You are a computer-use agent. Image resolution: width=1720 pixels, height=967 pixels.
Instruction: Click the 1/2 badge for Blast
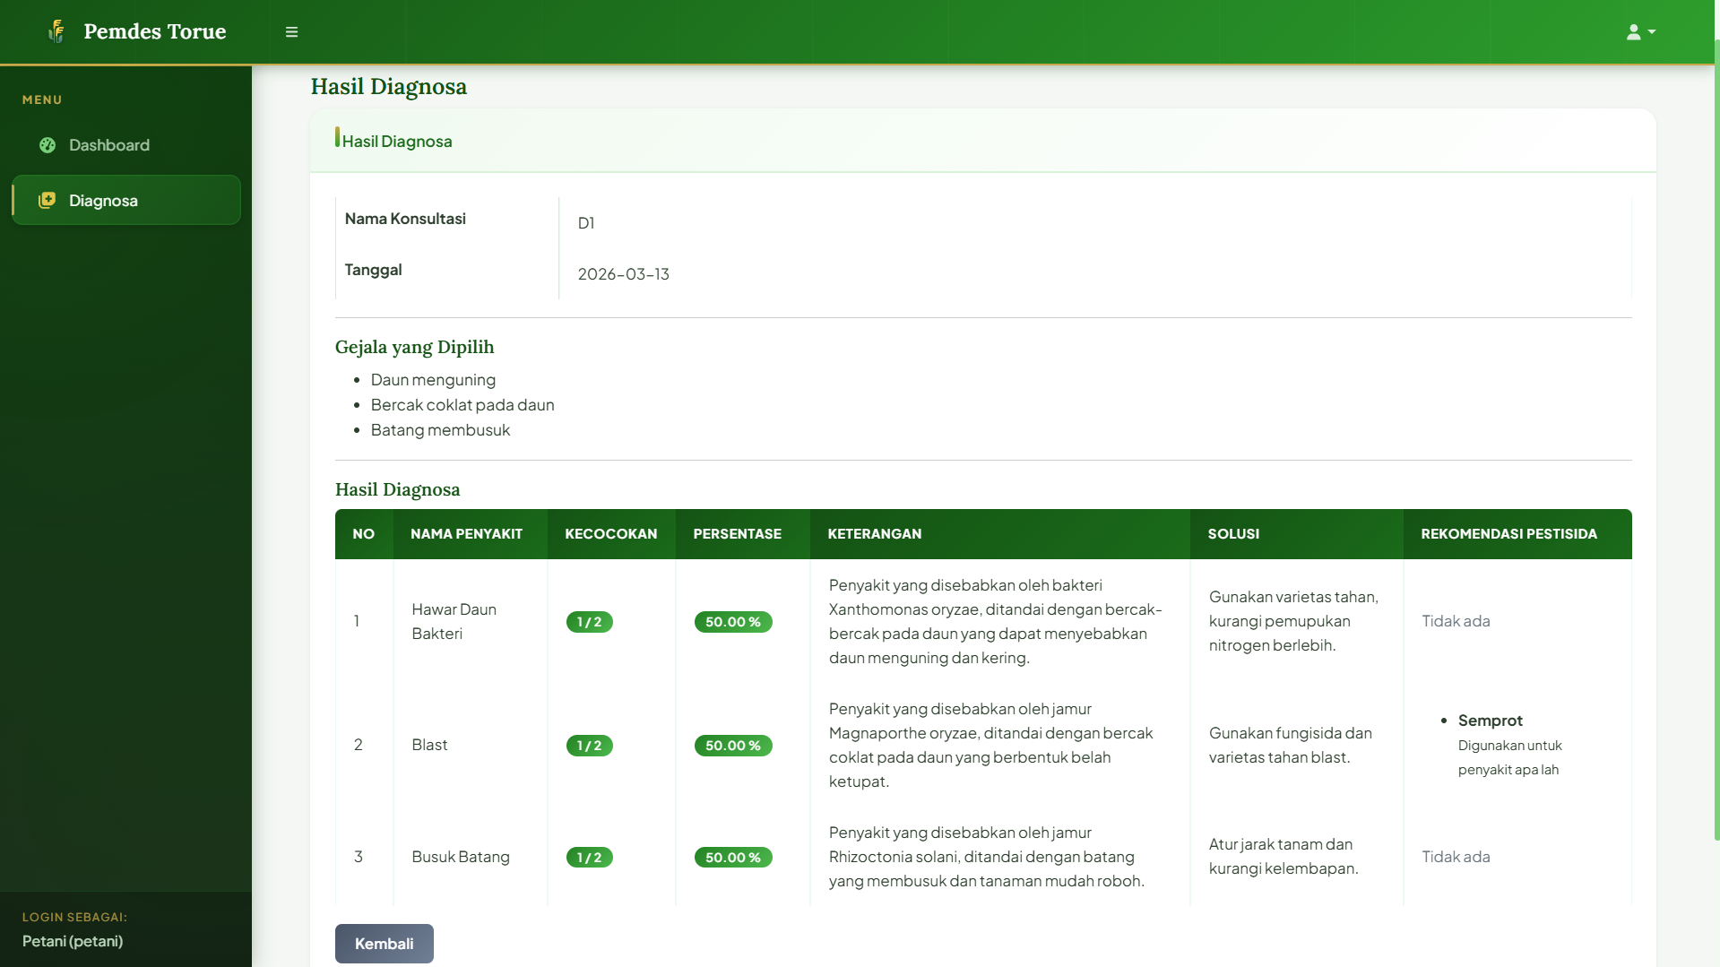click(589, 746)
